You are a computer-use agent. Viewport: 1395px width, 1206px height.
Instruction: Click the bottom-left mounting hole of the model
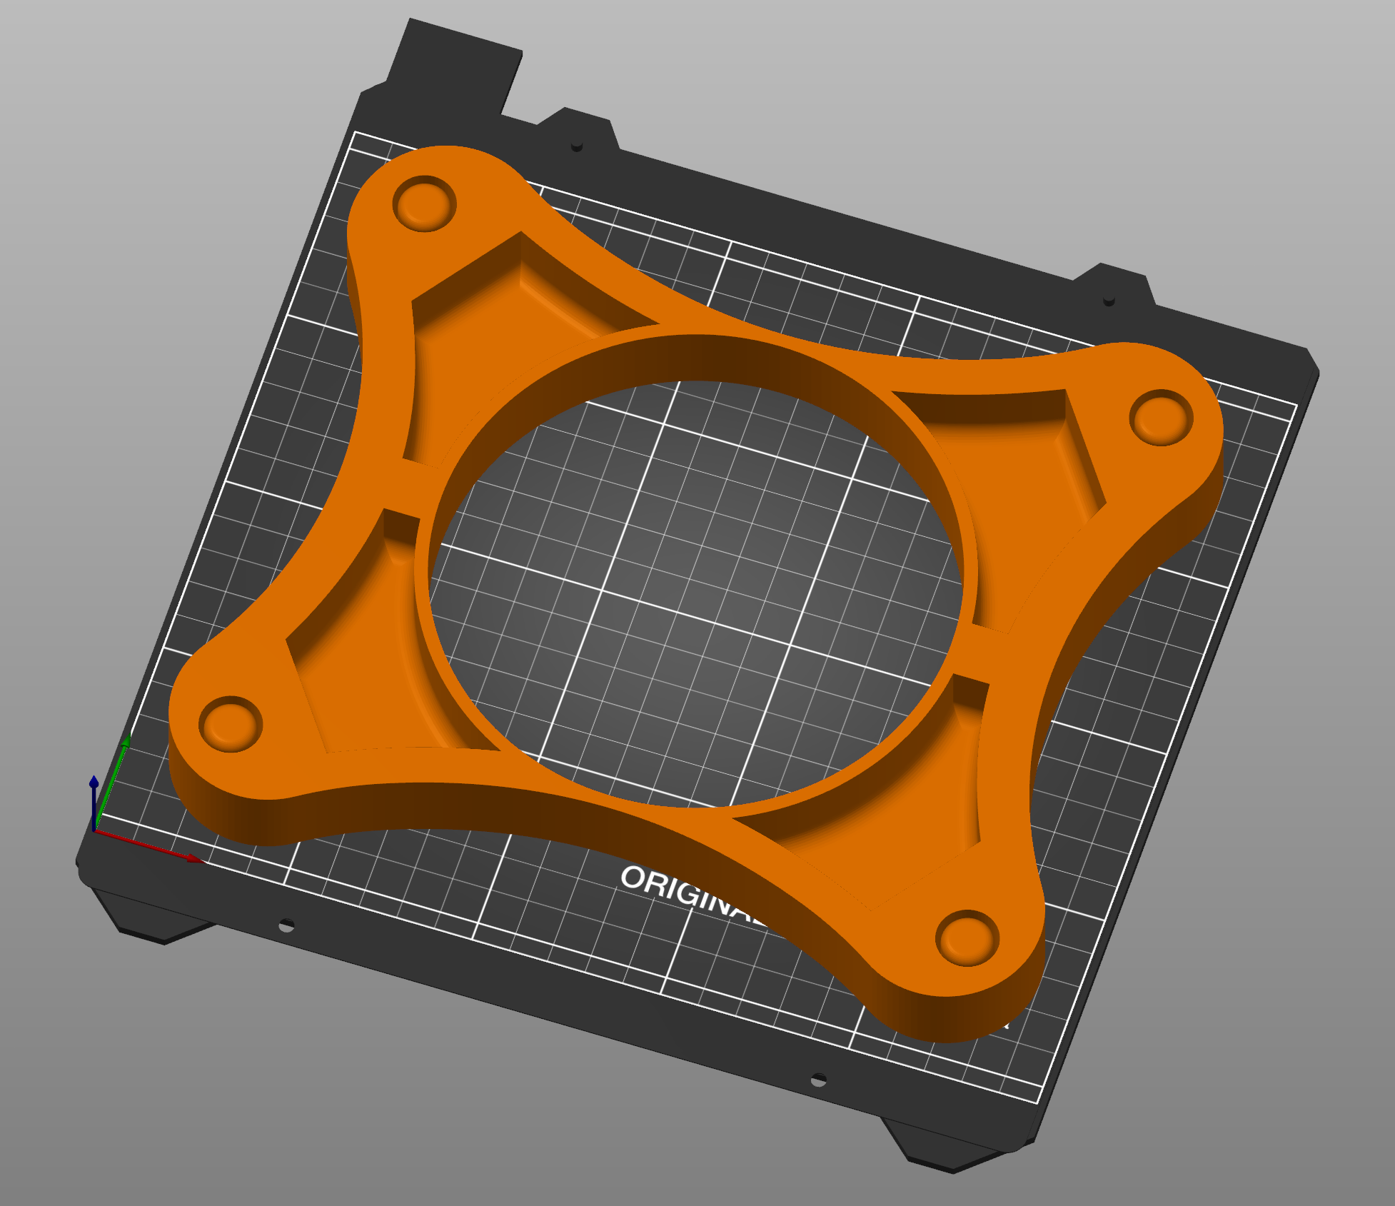point(230,723)
